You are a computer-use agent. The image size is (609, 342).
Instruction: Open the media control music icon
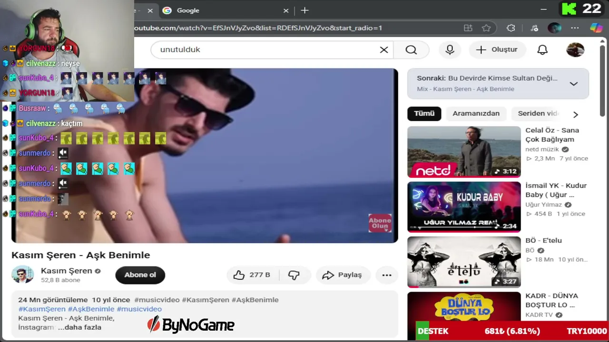point(534,28)
